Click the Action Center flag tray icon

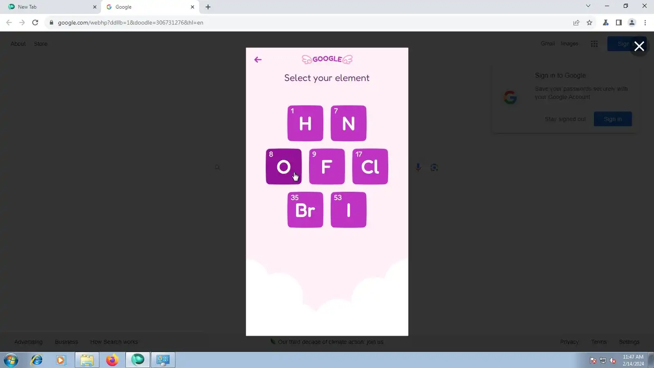[593, 360]
